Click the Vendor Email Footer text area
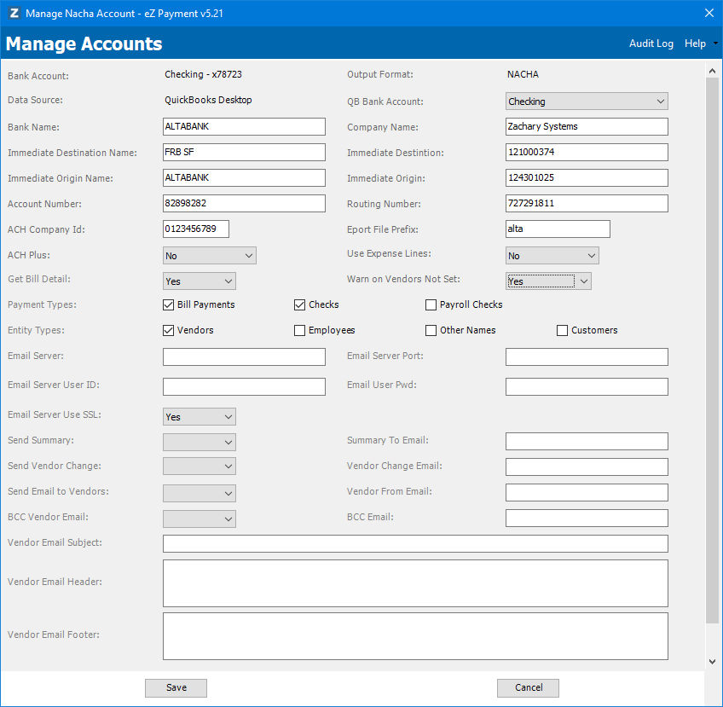This screenshot has height=707, width=723. pyautogui.click(x=415, y=636)
